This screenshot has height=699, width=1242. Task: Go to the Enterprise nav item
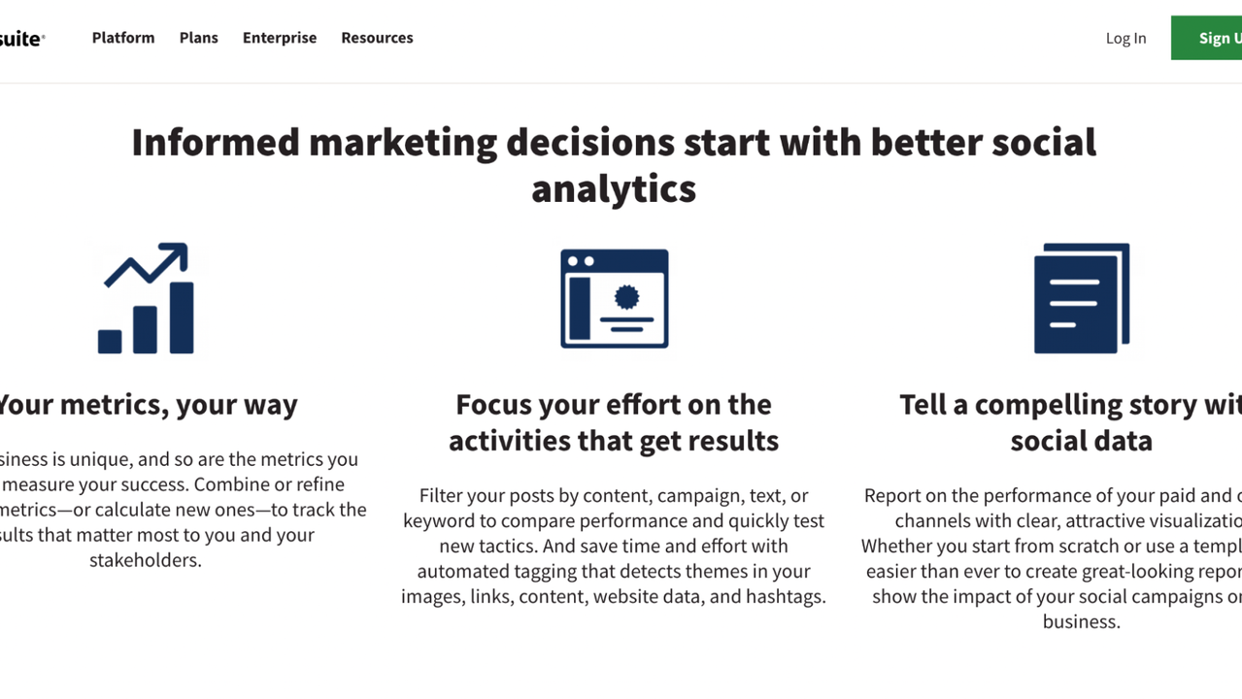click(280, 38)
